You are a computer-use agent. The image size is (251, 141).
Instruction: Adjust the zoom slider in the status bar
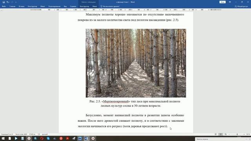tap(237, 134)
